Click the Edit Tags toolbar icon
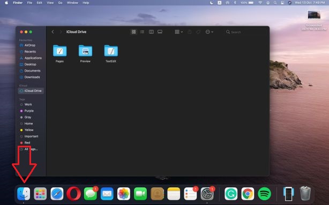This screenshot has height=205, width=329. click(x=198, y=31)
